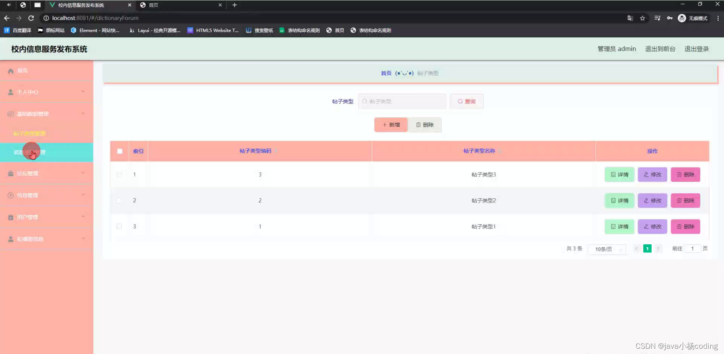Image resolution: width=724 pixels, height=354 pixels.
Task: Click the home icon beside 首页 in sidebar
Action: coord(11,71)
